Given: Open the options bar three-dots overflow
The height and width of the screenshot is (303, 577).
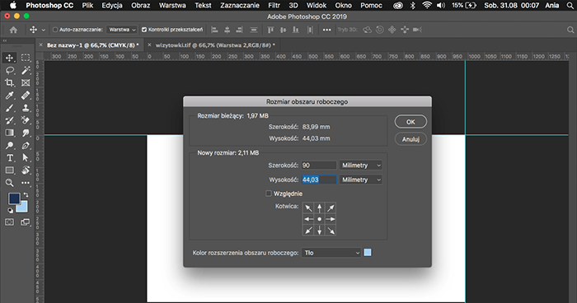Looking at the screenshot, I should tap(326, 30).
